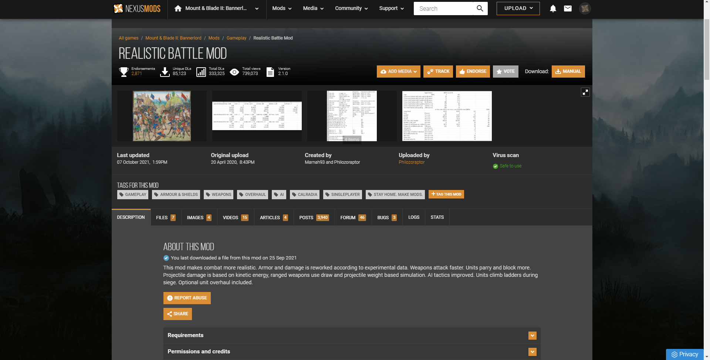Focus the Search input field
This screenshot has width=710, height=360.
click(x=443, y=9)
